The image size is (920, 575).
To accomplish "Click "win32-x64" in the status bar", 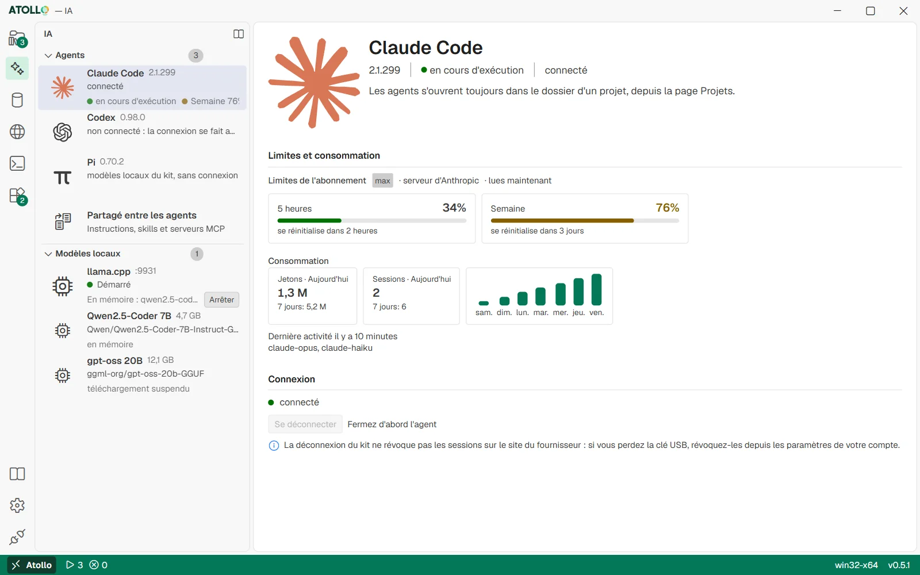I will click(856, 565).
